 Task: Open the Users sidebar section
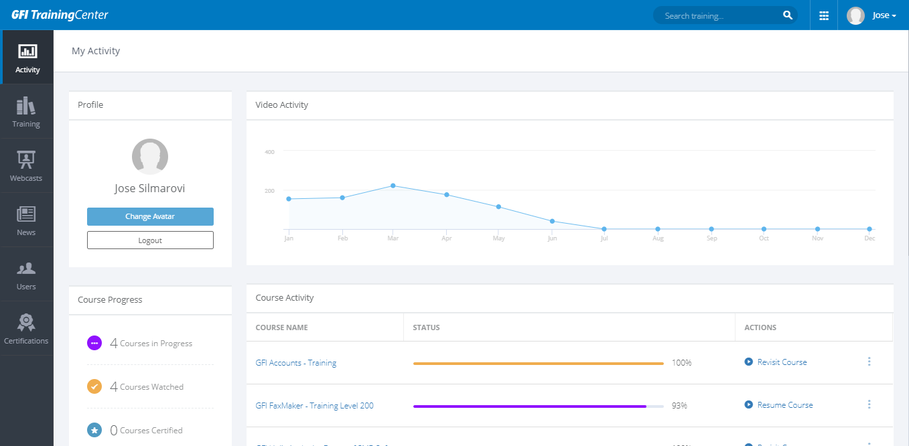tap(26, 275)
